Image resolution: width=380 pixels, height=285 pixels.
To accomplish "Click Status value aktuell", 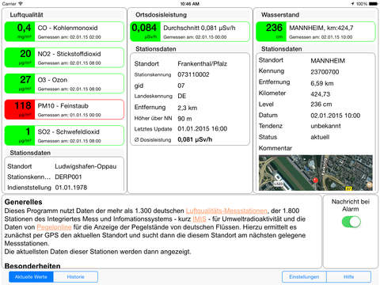I will click(x=320, y=137).
